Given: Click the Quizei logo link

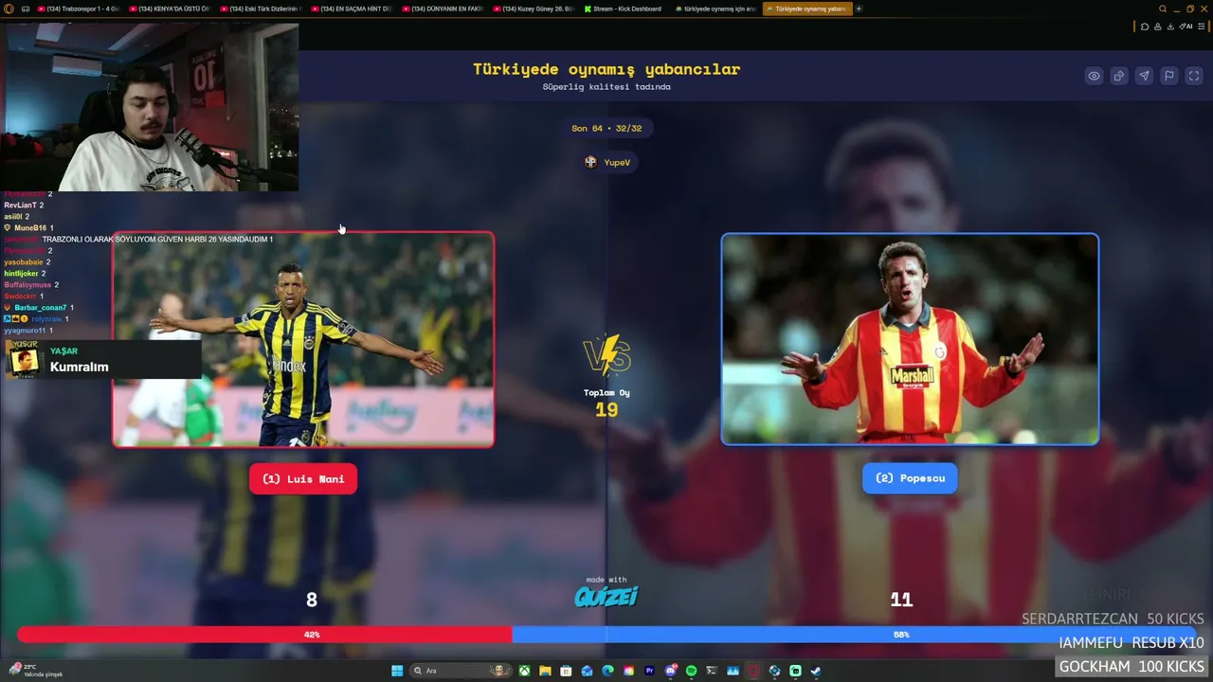Looking at the screenshot, I should coord(606,596).
